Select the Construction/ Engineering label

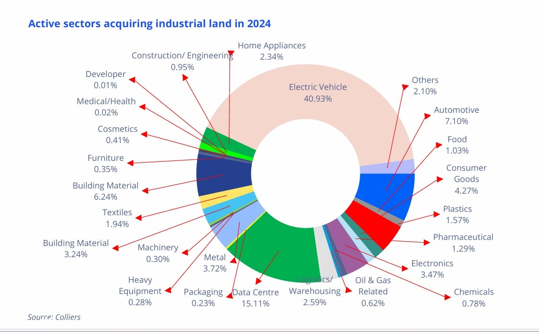point(182,61)
